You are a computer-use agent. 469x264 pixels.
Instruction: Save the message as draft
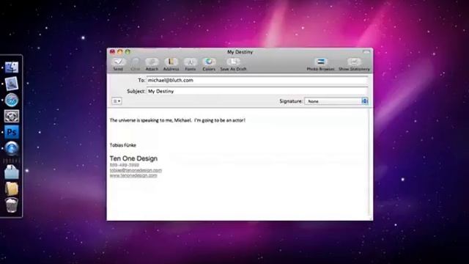point(233,64)
